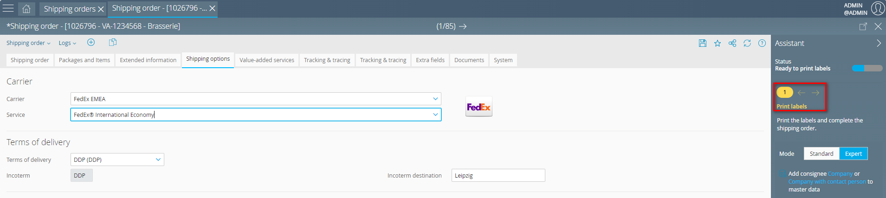Save the shipping order
Image resolution: width=886 pixels, height=198 pixels.
click(703, 43)
